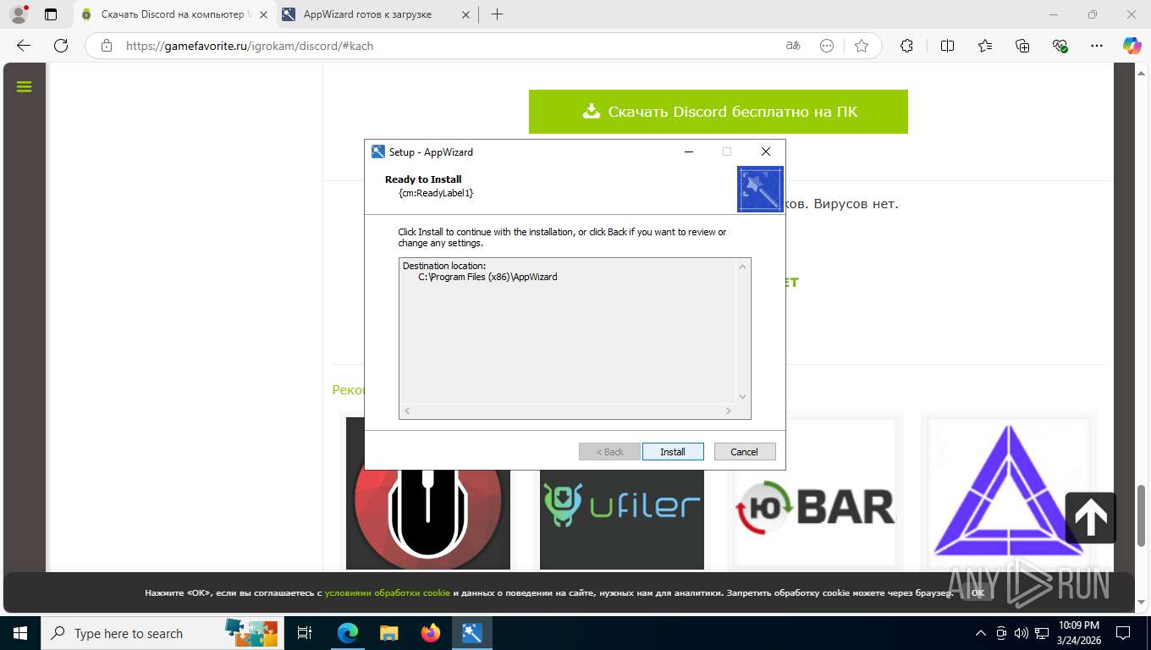Click the address bar URL
The image size is (1151, 650).
point(250,46)
